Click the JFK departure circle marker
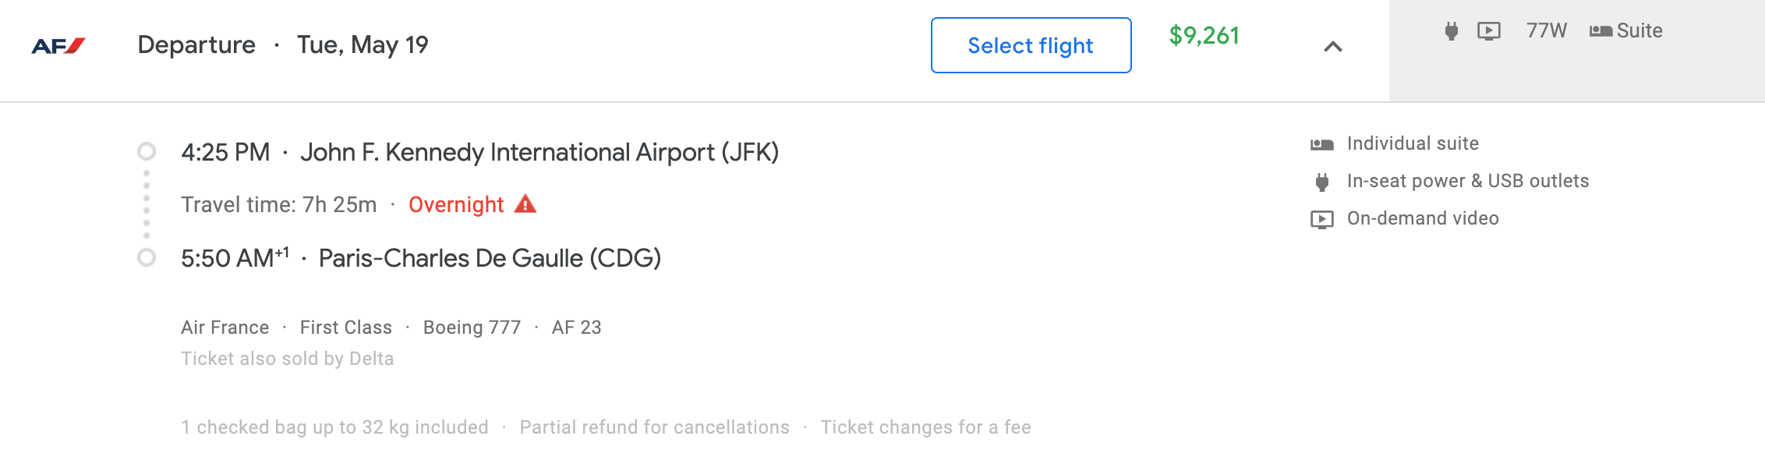Viewport: 1765px width, 457px height. pyautogui.click(x=147, y=151)
